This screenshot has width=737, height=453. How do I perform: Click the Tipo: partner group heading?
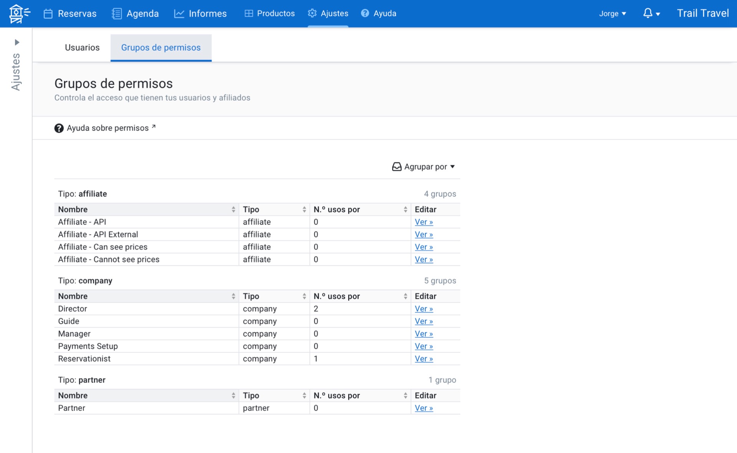[82, 380]
